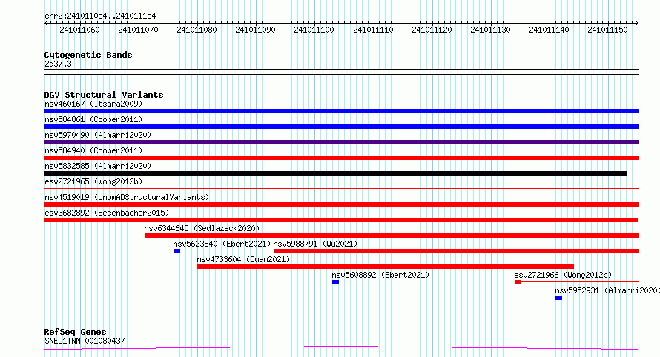Select the red esv3682892 variant bar
The height and width of the screenshot is (357, 660).
tap(341, 220)
